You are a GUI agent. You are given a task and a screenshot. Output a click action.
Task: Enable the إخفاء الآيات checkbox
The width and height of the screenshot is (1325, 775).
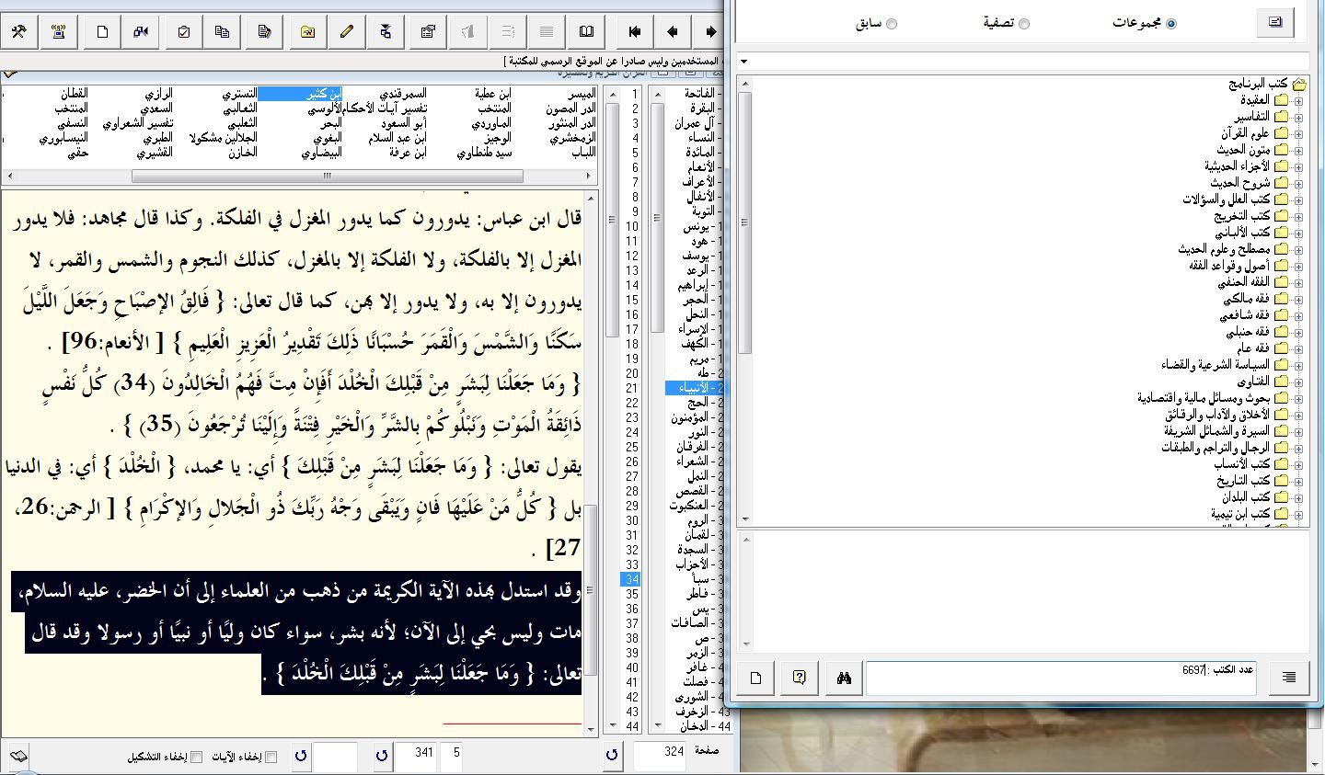[x=271, y=758]
